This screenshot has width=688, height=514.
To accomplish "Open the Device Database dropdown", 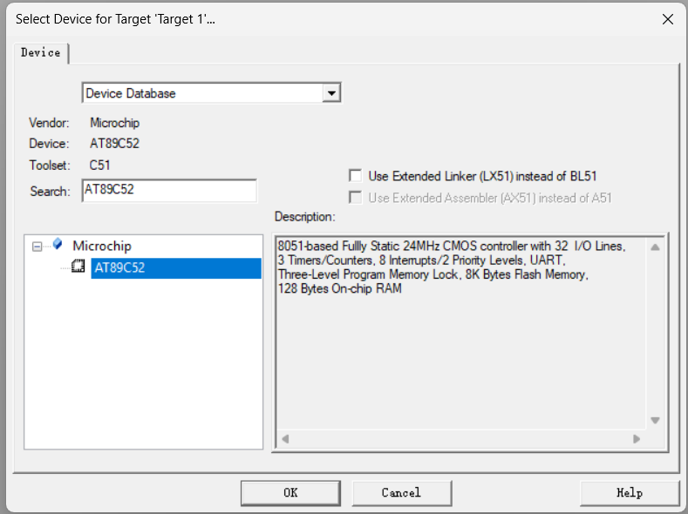I will coord(331,93).
